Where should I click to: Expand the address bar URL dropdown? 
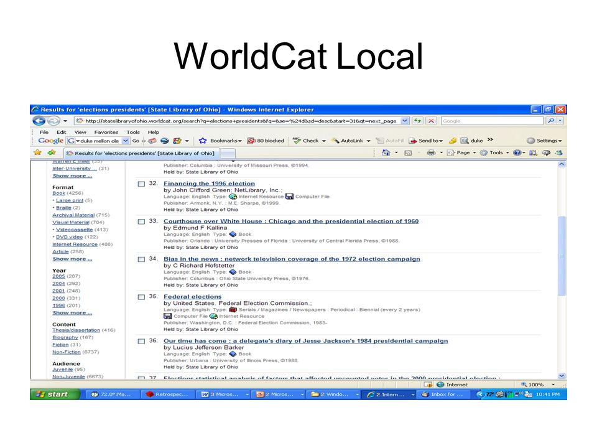point(405,121)
